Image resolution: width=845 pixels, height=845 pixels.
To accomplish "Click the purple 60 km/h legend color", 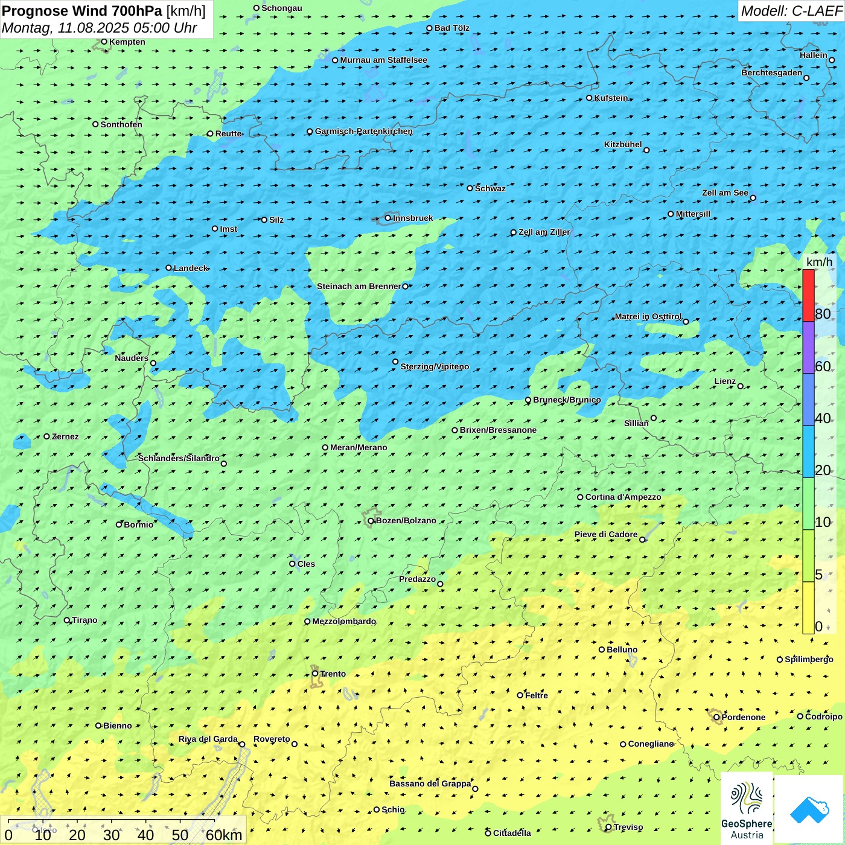I will point(808,348).
